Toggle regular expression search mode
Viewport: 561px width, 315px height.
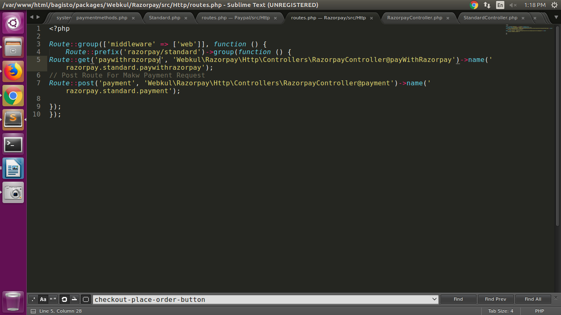[x=33, y=299]
